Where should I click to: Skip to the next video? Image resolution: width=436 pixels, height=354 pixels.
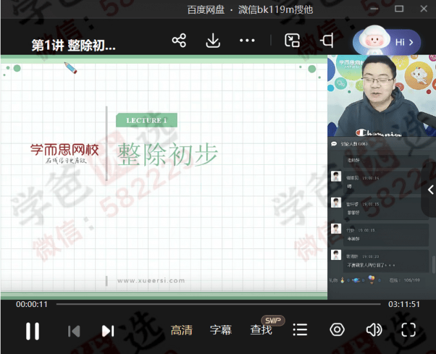(108, 331)
